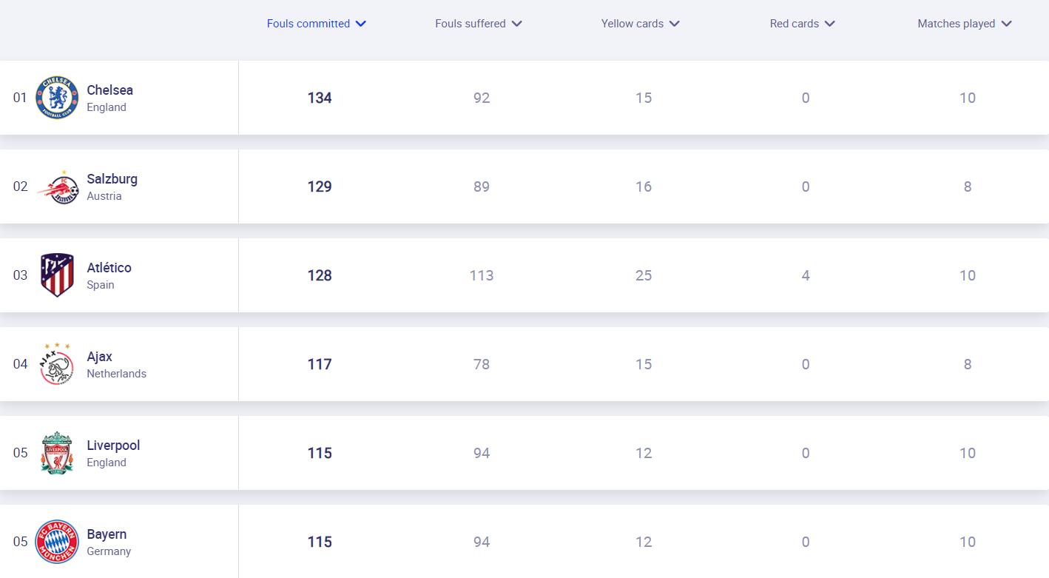The height and width of the screenshot is (578, 1049).
Task: Click the Salzburg club crest
Action: (57, 186)
